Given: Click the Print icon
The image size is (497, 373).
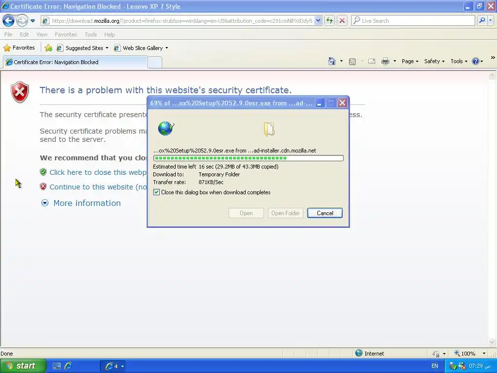Looking at the screenshot, I should click(x=385, y=61).
